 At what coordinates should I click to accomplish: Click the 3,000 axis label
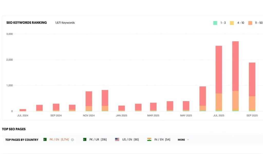tap(10, 34)
